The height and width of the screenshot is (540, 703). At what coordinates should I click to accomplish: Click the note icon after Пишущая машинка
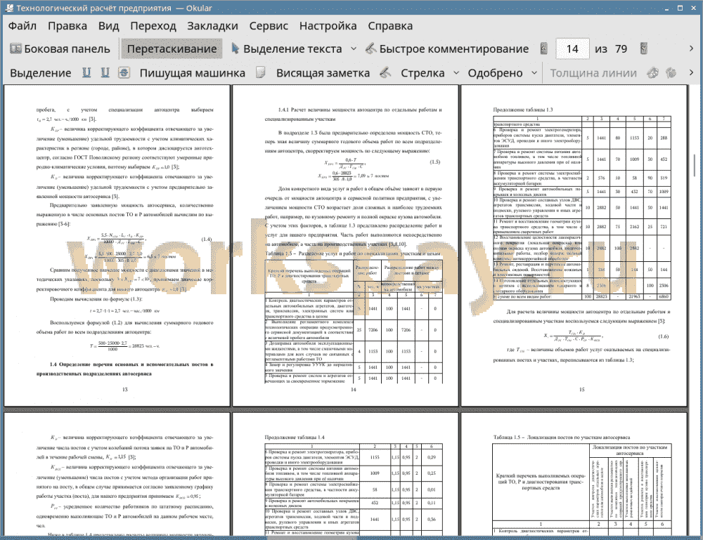261,72
